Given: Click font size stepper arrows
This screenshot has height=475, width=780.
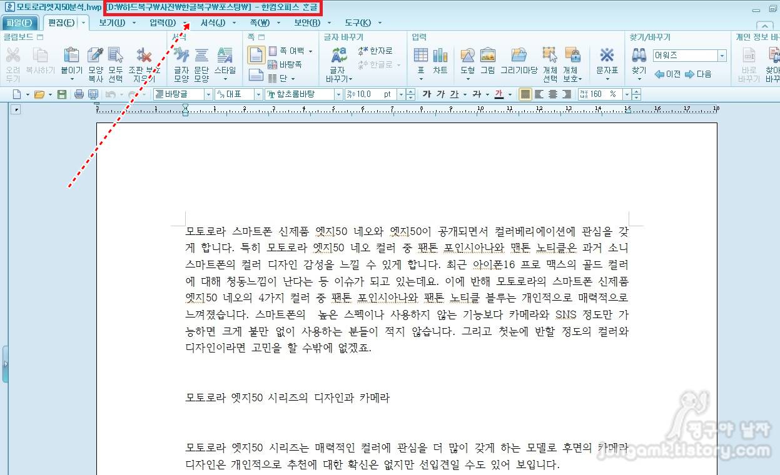Looking at the screenshot, I should tap(410, 94).
